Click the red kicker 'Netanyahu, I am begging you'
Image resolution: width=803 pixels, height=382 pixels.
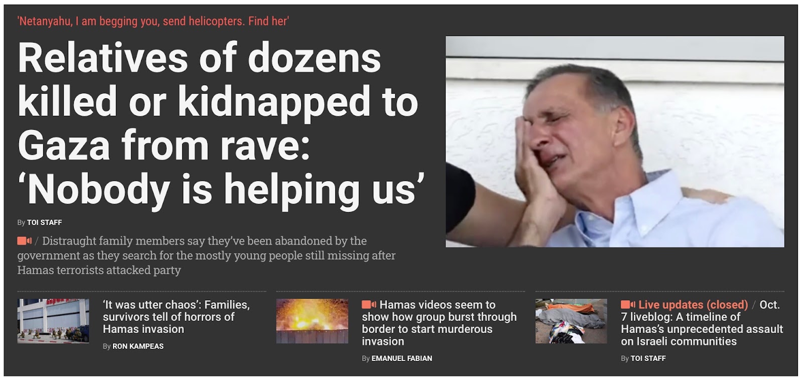pyautogui.click(x=153, y=21)
